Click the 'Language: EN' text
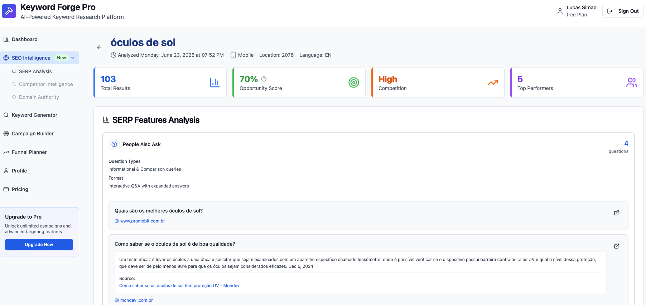 [315, 55]
